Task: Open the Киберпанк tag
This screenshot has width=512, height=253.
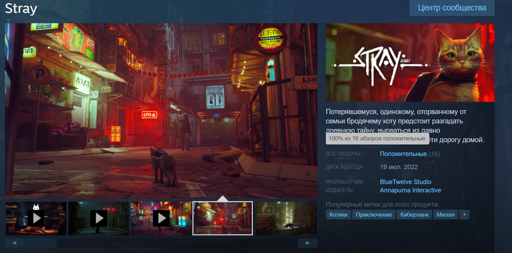Action: pos(414,214)
